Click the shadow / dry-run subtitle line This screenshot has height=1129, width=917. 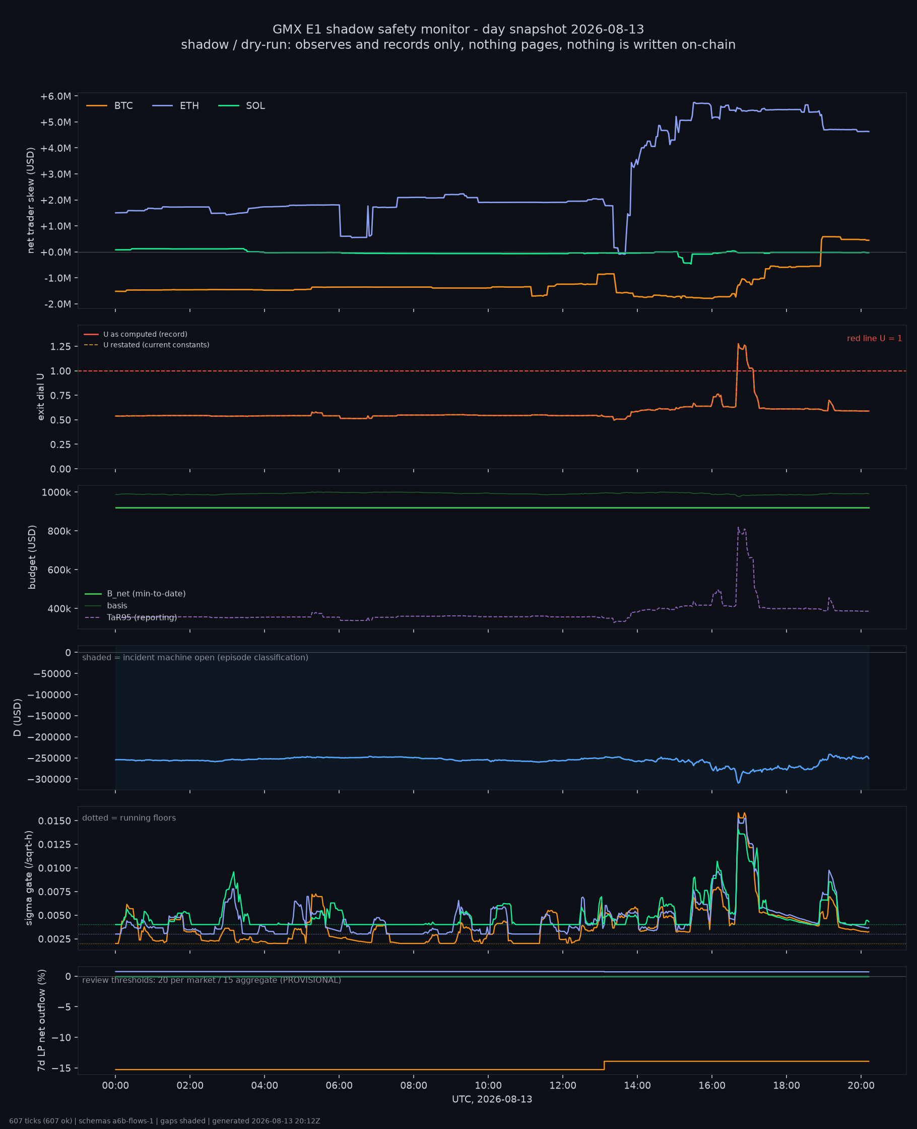pyautogui.click(x=458, y=44)
